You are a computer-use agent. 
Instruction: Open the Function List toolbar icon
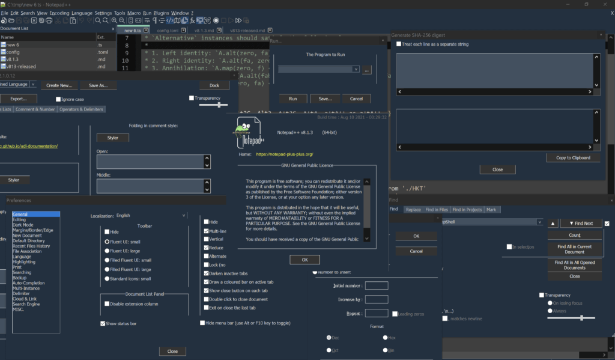tap(191, 20)
